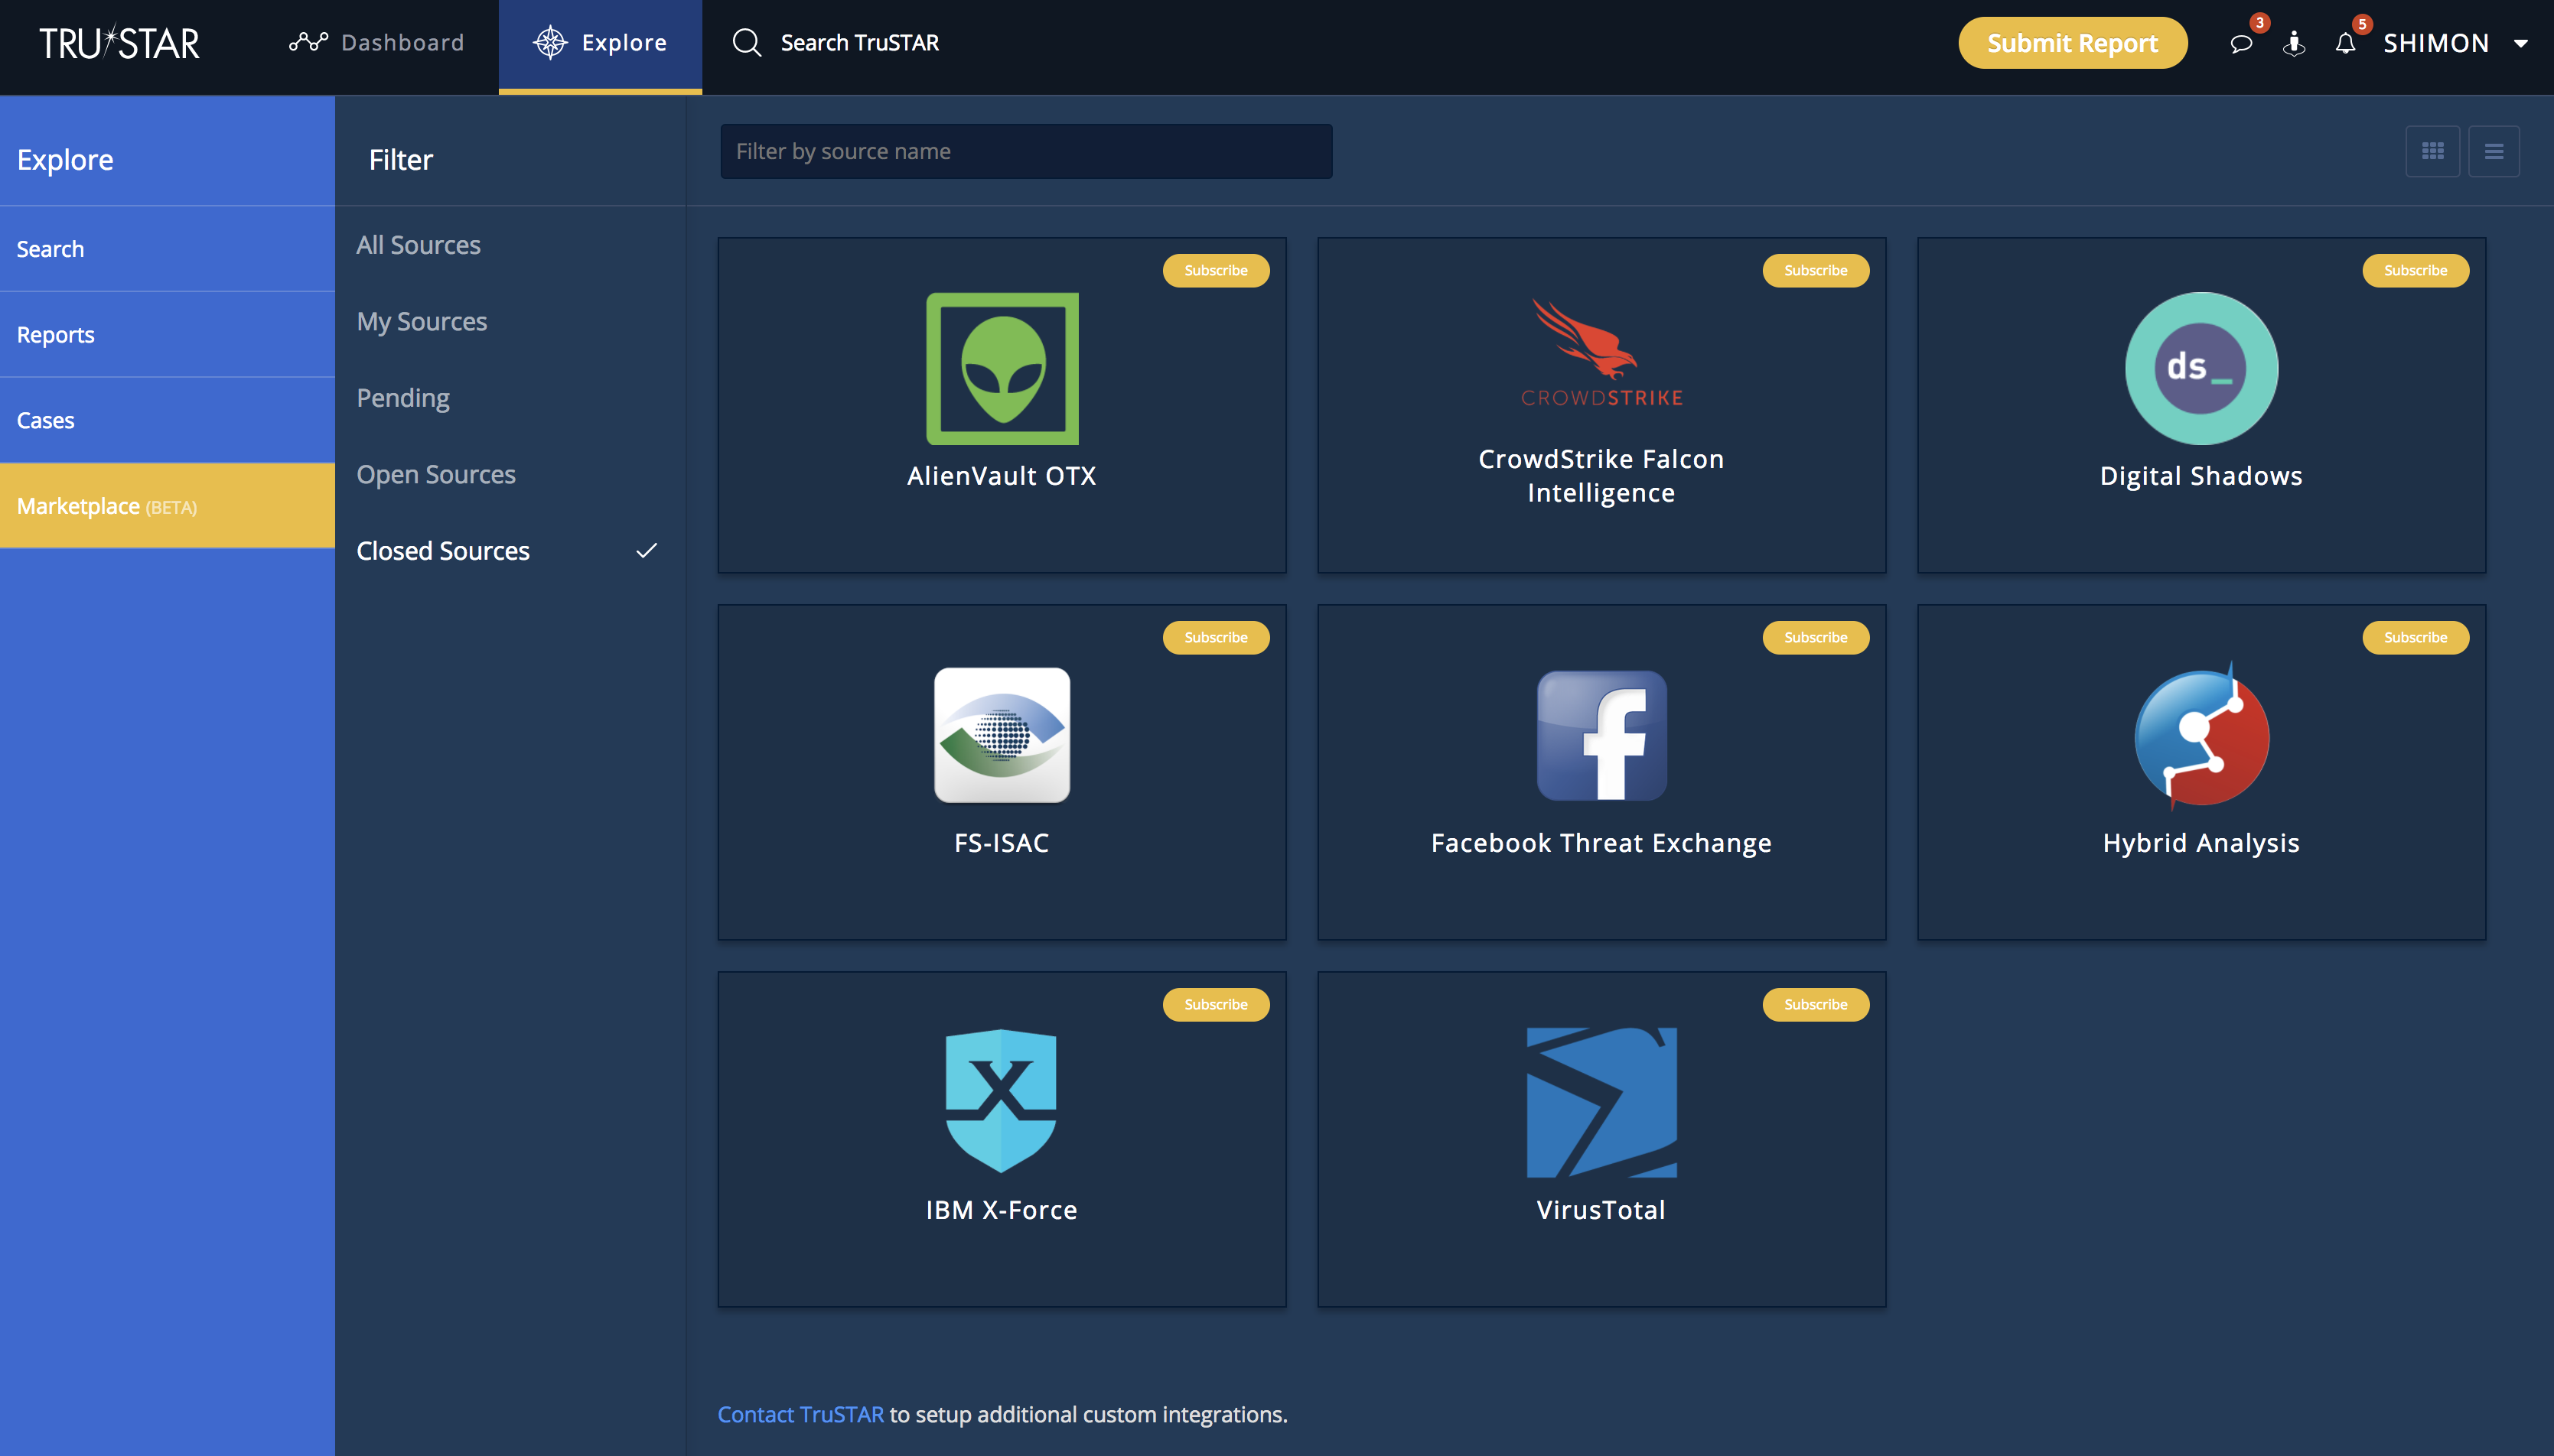Image resolution: width=2554 pixels, height=1456 pixels.
Task: Open Cases in the sidebar
Action: tap(167, 420)
